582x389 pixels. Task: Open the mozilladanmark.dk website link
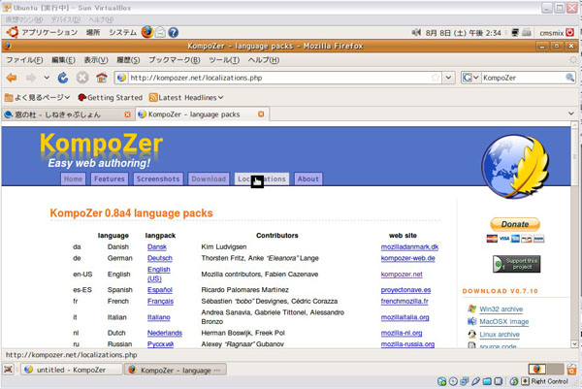(x=409, y=246)
